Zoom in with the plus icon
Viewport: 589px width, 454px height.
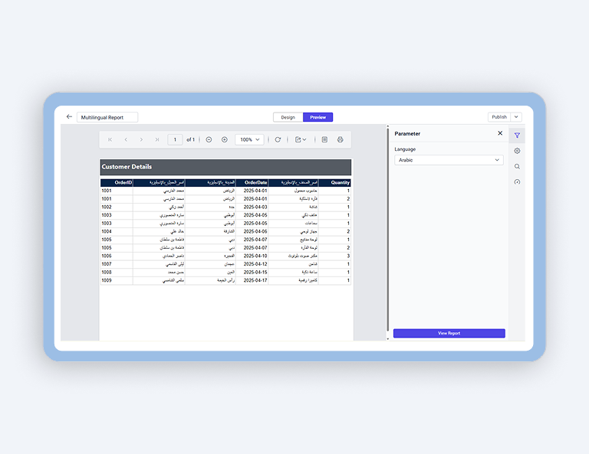[x=224, y=139]
